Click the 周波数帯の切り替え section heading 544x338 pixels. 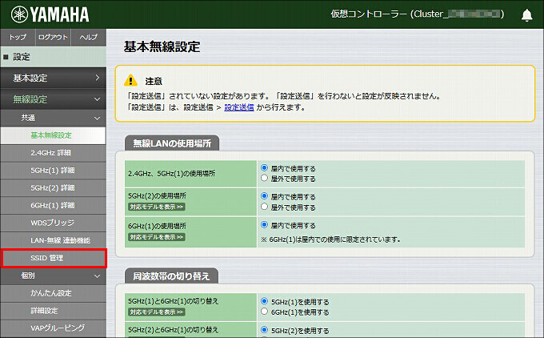171,276
